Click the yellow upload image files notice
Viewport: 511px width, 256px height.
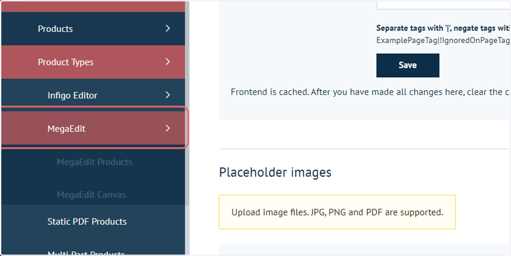[x=337, y=212]
